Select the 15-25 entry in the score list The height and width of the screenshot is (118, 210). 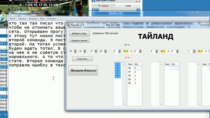pyautogui.click(x=117, y=64)
